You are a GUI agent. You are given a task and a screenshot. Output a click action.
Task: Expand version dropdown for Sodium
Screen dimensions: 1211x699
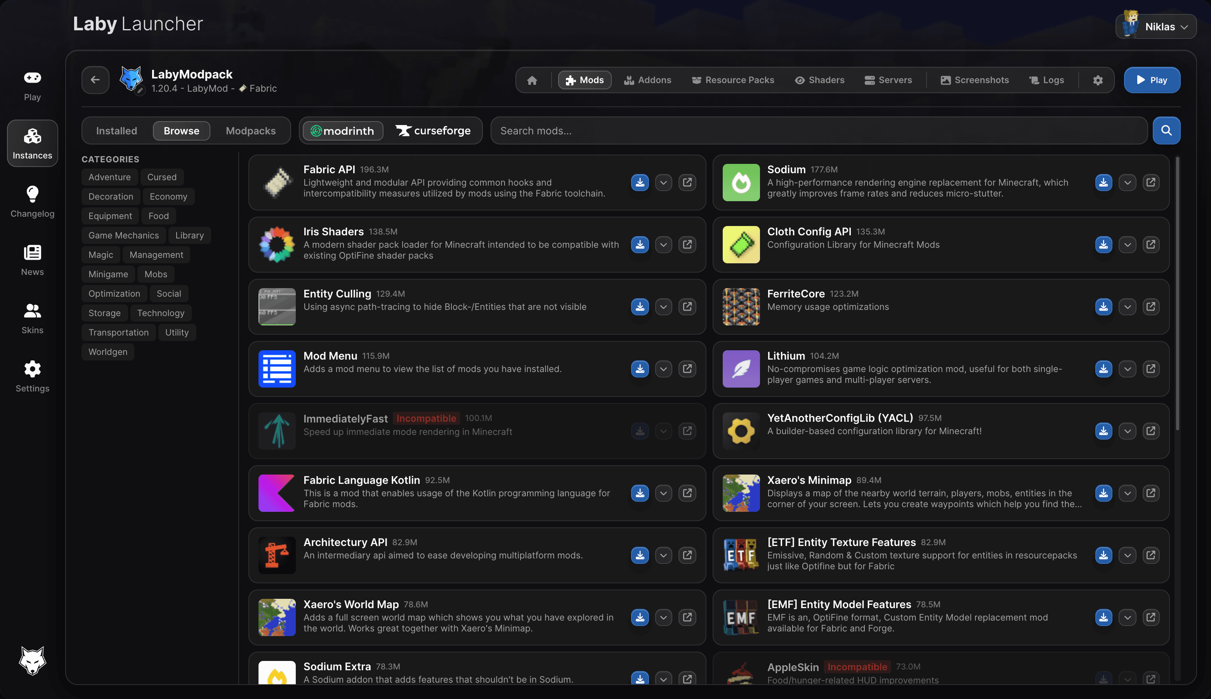click(1127, 183)
